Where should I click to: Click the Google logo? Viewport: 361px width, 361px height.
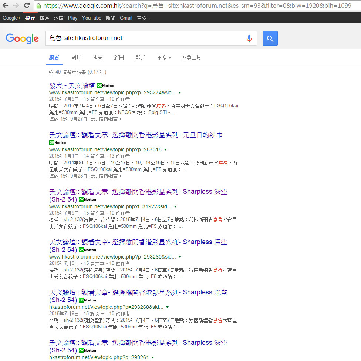click(22, 38)
